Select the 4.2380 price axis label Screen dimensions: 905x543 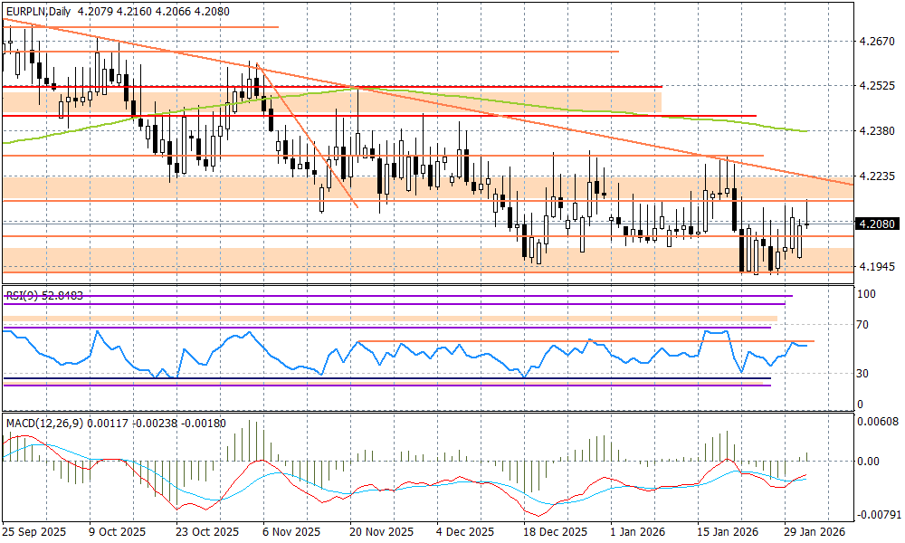point(875,131)
